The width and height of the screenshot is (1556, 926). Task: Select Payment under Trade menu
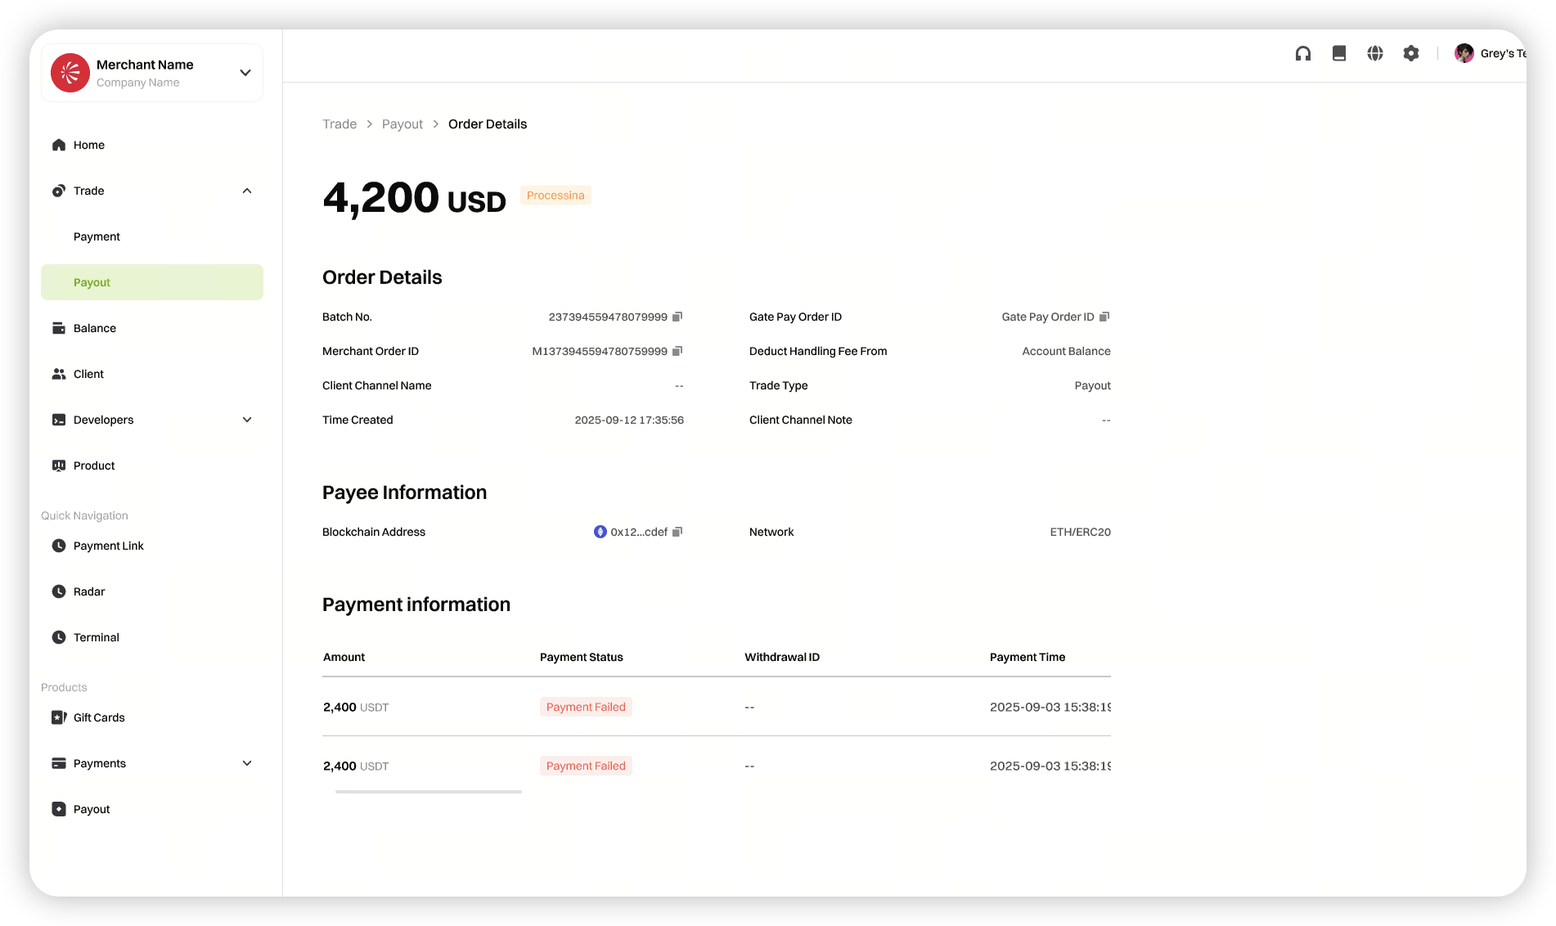pyautogui.click(x=97, y=236)
